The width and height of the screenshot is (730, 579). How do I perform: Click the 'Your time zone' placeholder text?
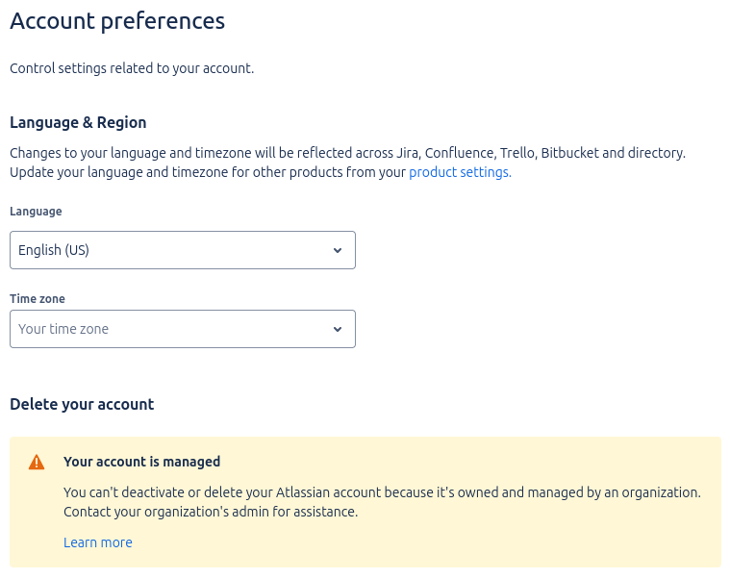pos(63,329)
